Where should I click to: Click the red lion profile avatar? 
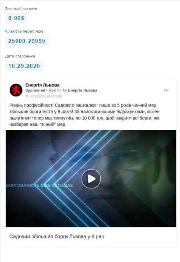coord(16,90)
